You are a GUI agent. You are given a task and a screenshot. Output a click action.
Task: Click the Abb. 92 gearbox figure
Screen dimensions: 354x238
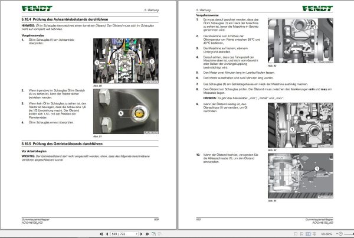point(300,41)
